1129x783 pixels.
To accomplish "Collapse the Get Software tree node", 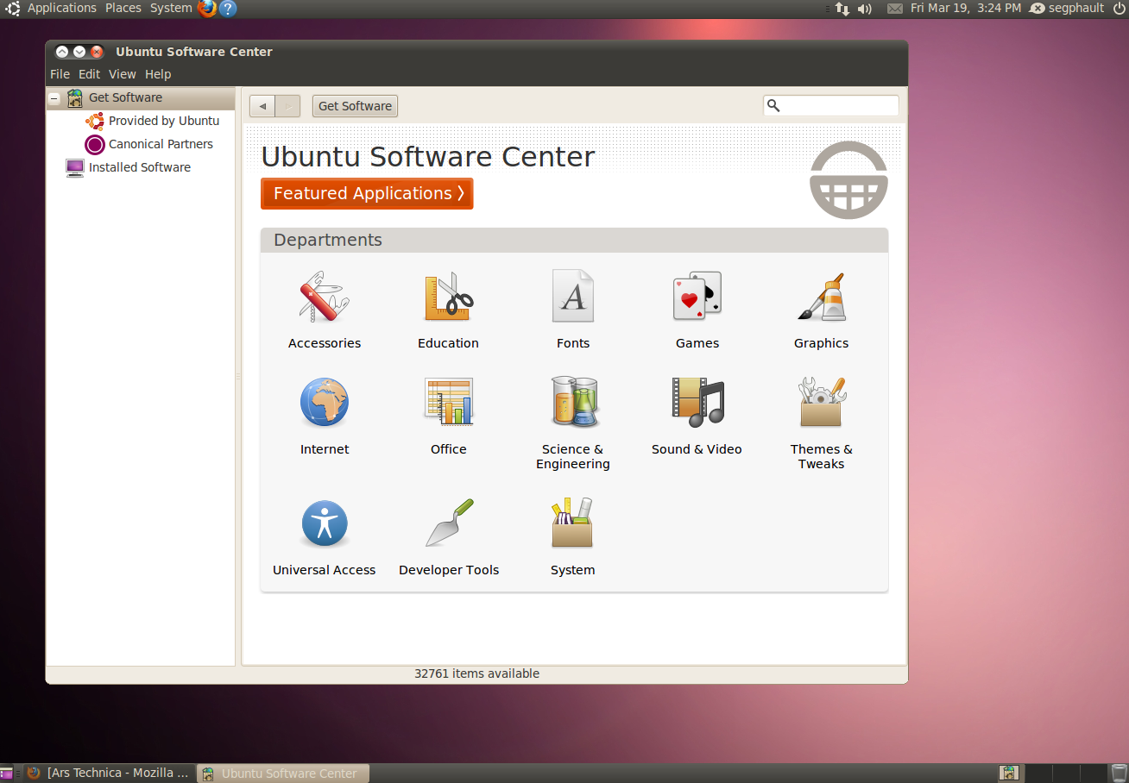I will point(54,98).
